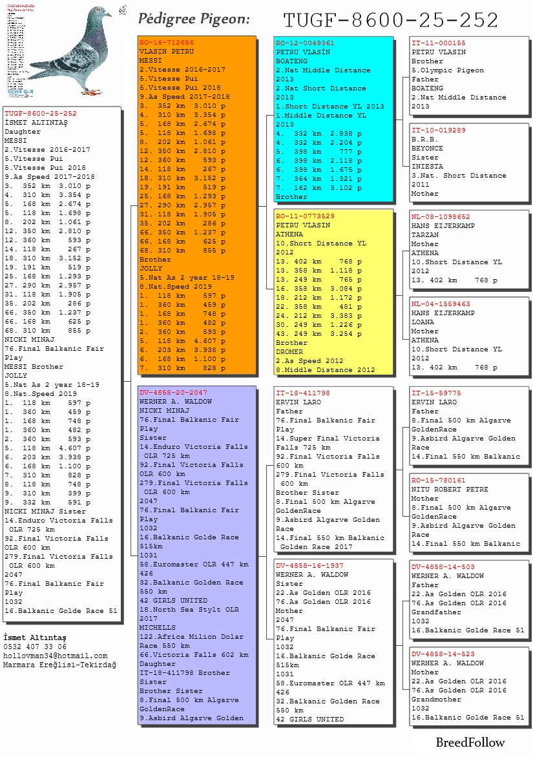533x757 pixels.
Task: Click the 'Pedigree Pigeon:' heading
Action: (194, 20)
